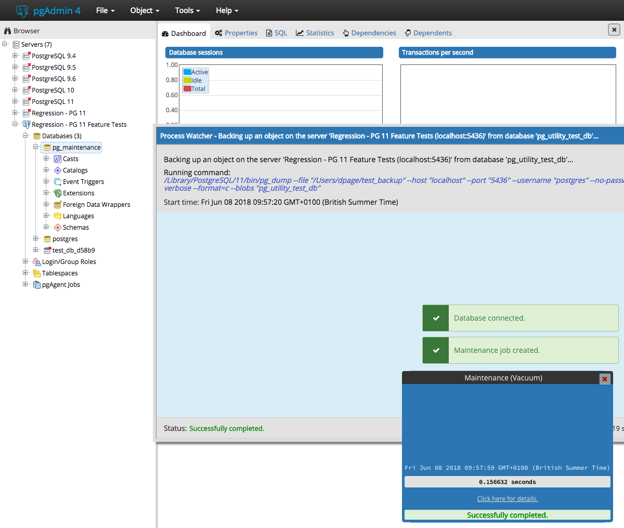Click the Active legend color swatch

point(187,72)
